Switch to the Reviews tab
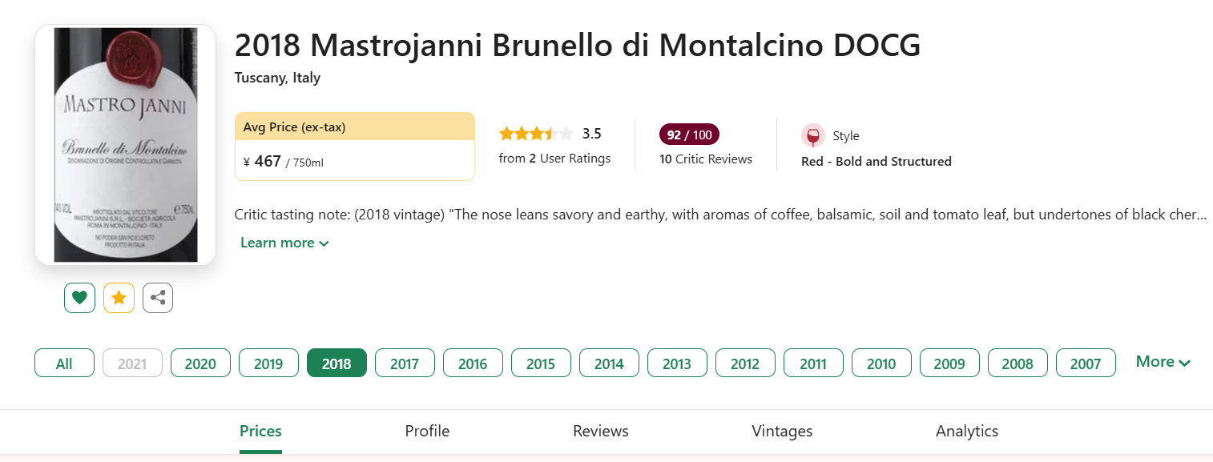1213x462 pixels. 601,431
